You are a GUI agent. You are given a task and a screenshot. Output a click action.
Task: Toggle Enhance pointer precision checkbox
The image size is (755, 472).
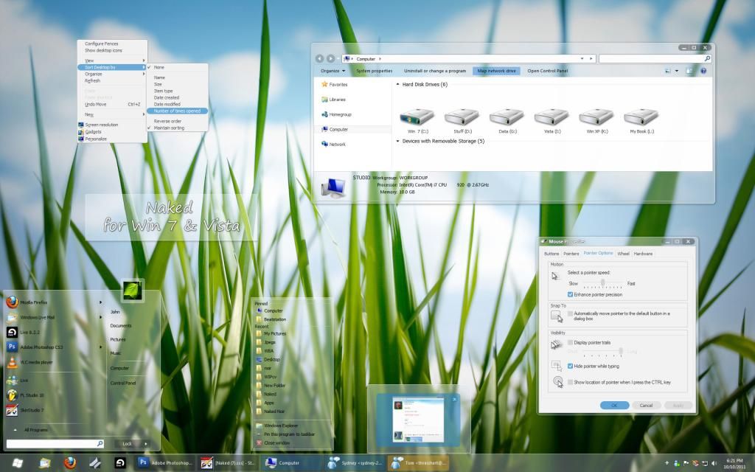point(570,295)
